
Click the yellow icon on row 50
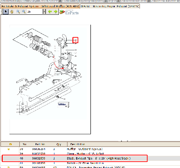click(9, 167)
